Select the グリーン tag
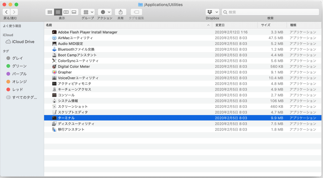 pos(17,66)
